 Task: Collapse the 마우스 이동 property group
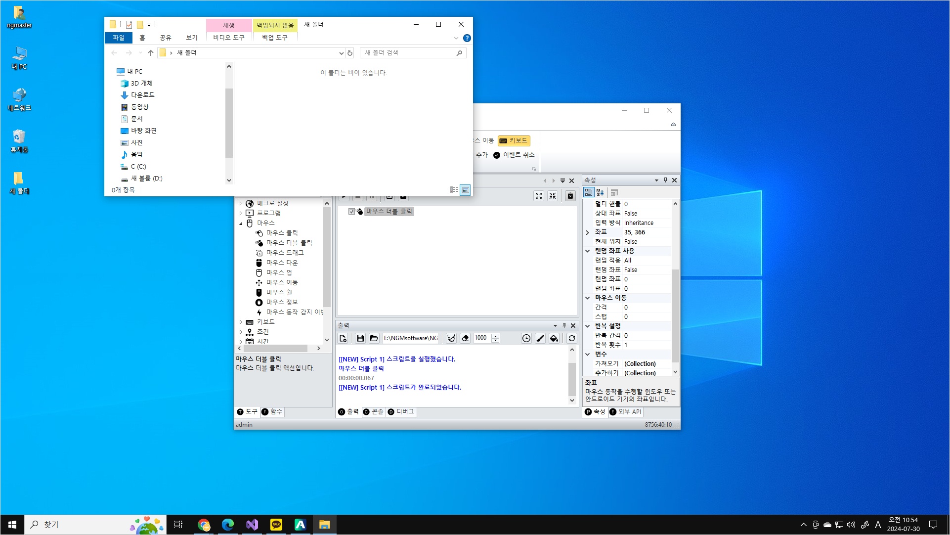pyautogui.click(x=588, y=298)
